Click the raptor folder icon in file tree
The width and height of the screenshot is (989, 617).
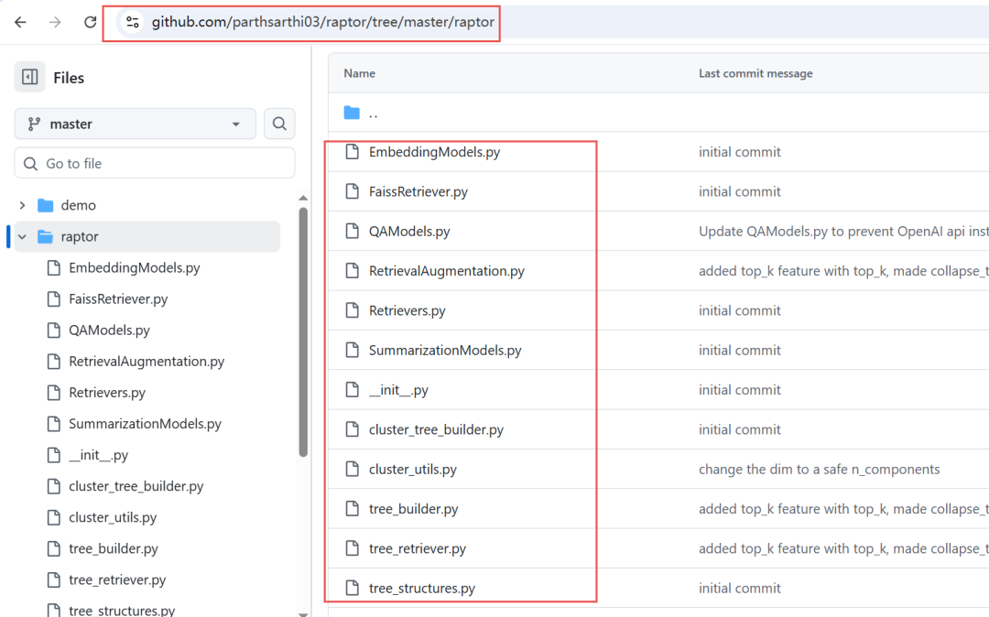click(45, 236)
